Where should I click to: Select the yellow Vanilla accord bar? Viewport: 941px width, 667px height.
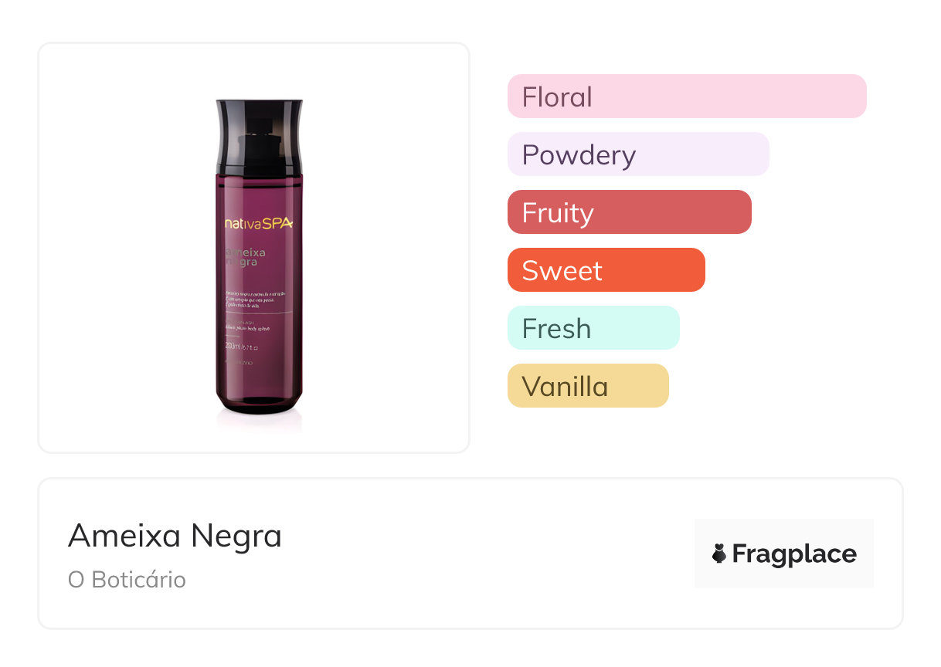[x=587, y=386]
